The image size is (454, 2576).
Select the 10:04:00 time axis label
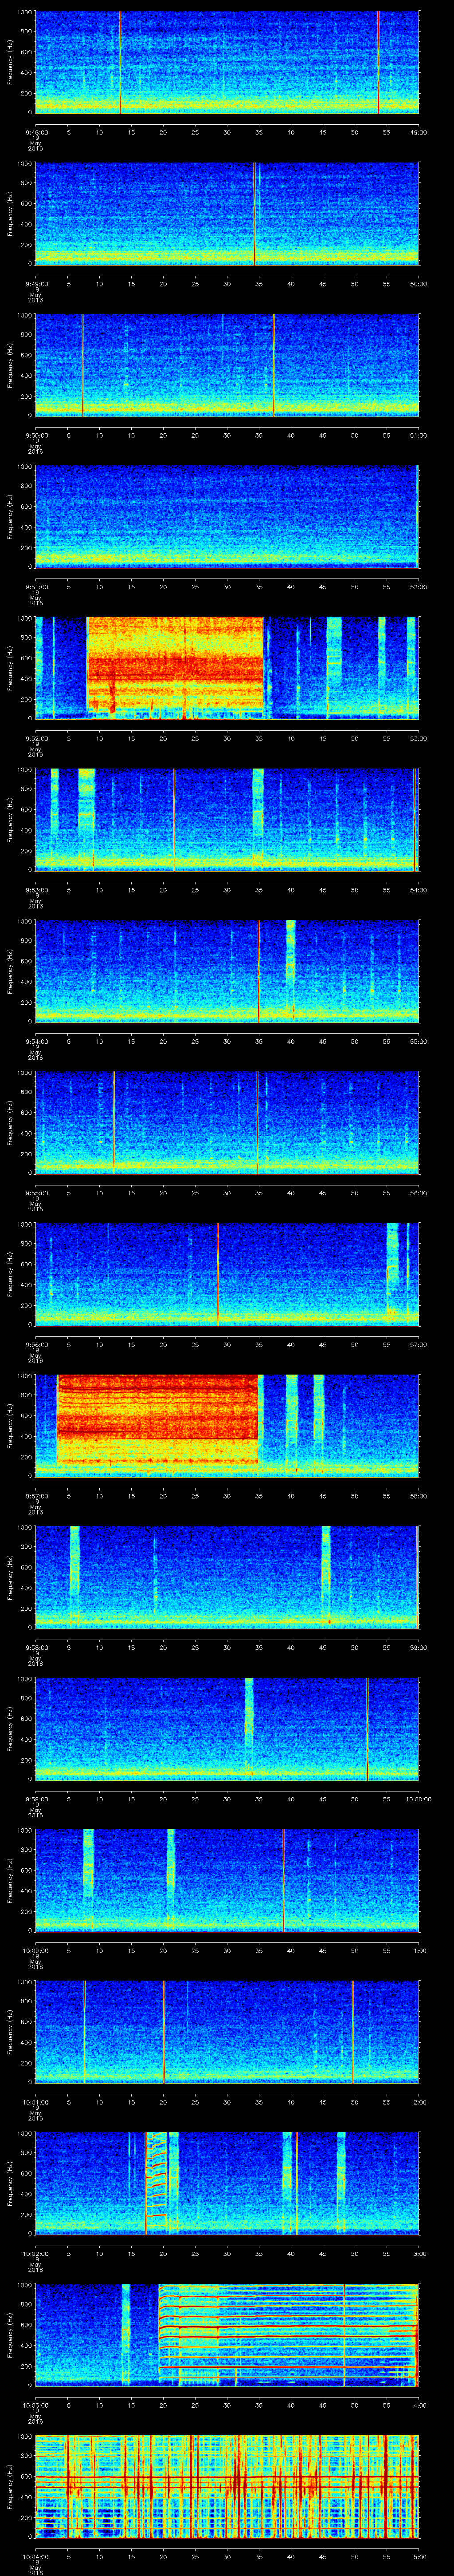(x=35, y=2556)
